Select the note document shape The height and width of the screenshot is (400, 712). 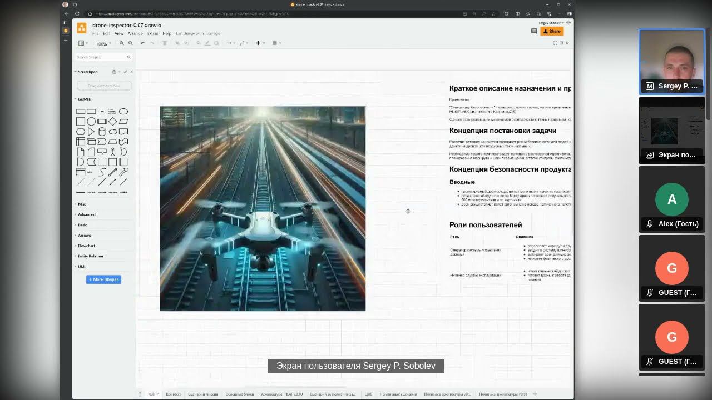[81, 152]
